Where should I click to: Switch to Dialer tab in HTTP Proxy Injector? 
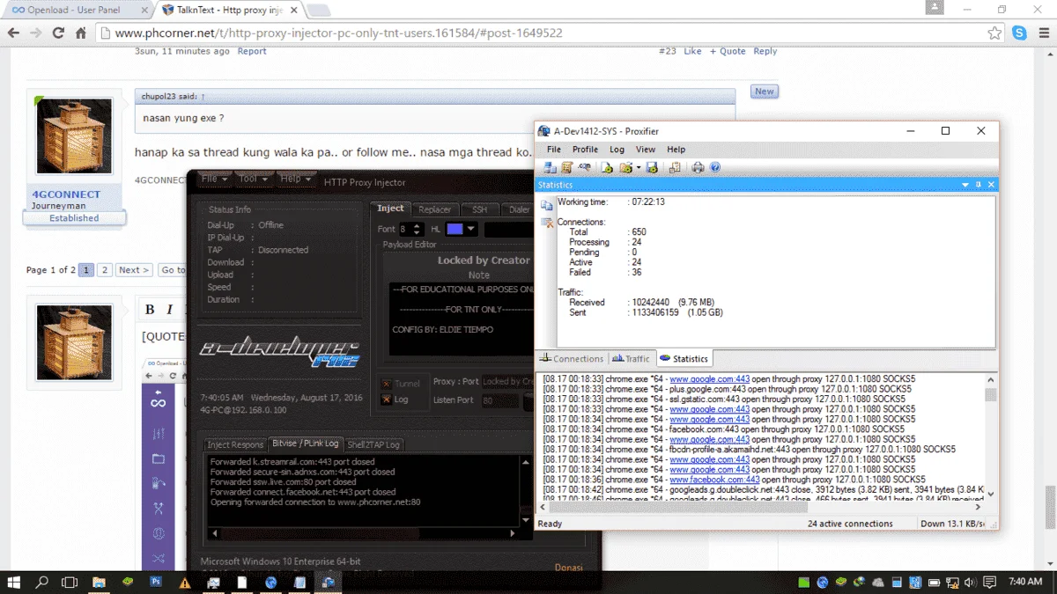[519, 209]
